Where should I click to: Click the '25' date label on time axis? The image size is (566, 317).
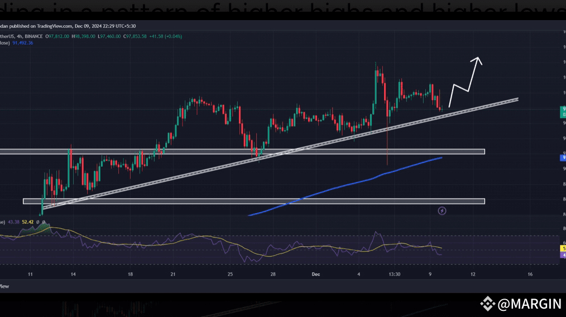pos(231,275)
